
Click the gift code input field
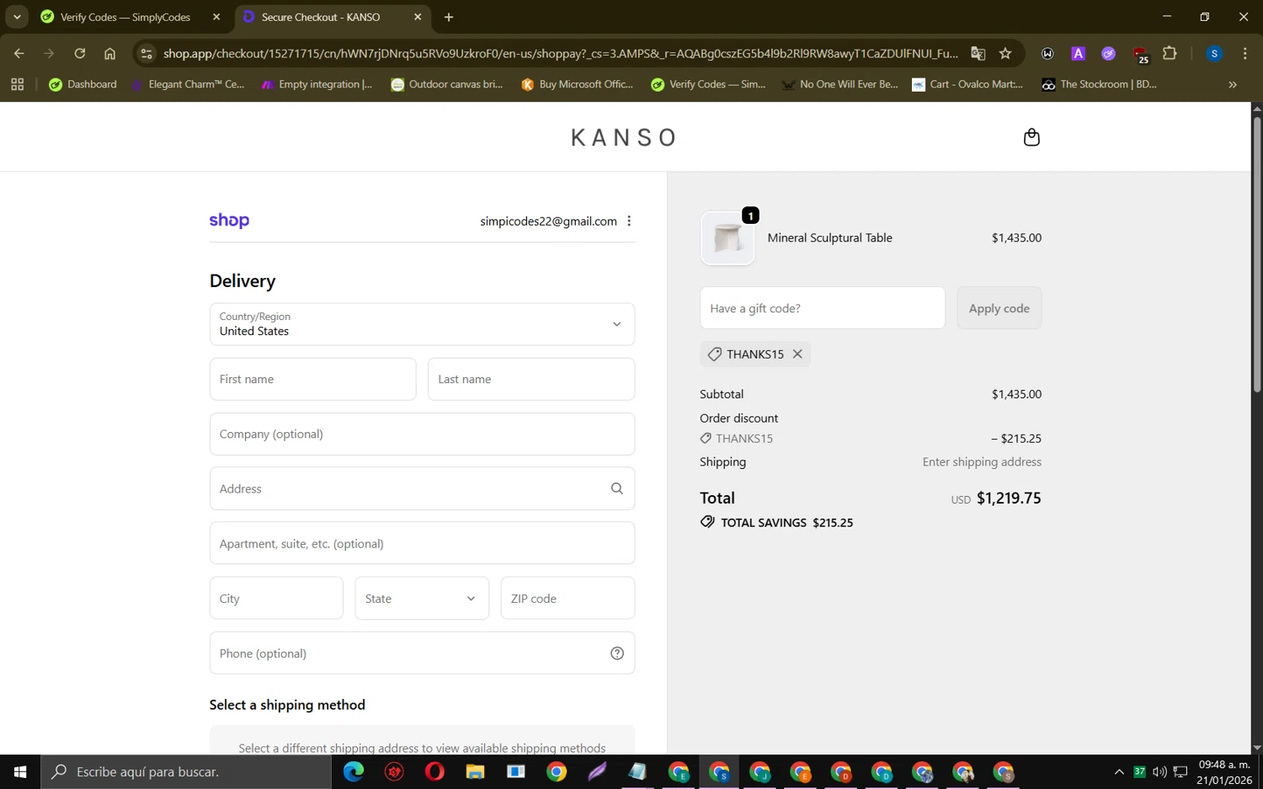[823, 308]
